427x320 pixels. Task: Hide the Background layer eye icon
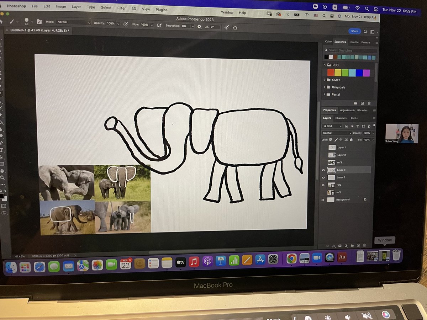(x=323, y=200)
